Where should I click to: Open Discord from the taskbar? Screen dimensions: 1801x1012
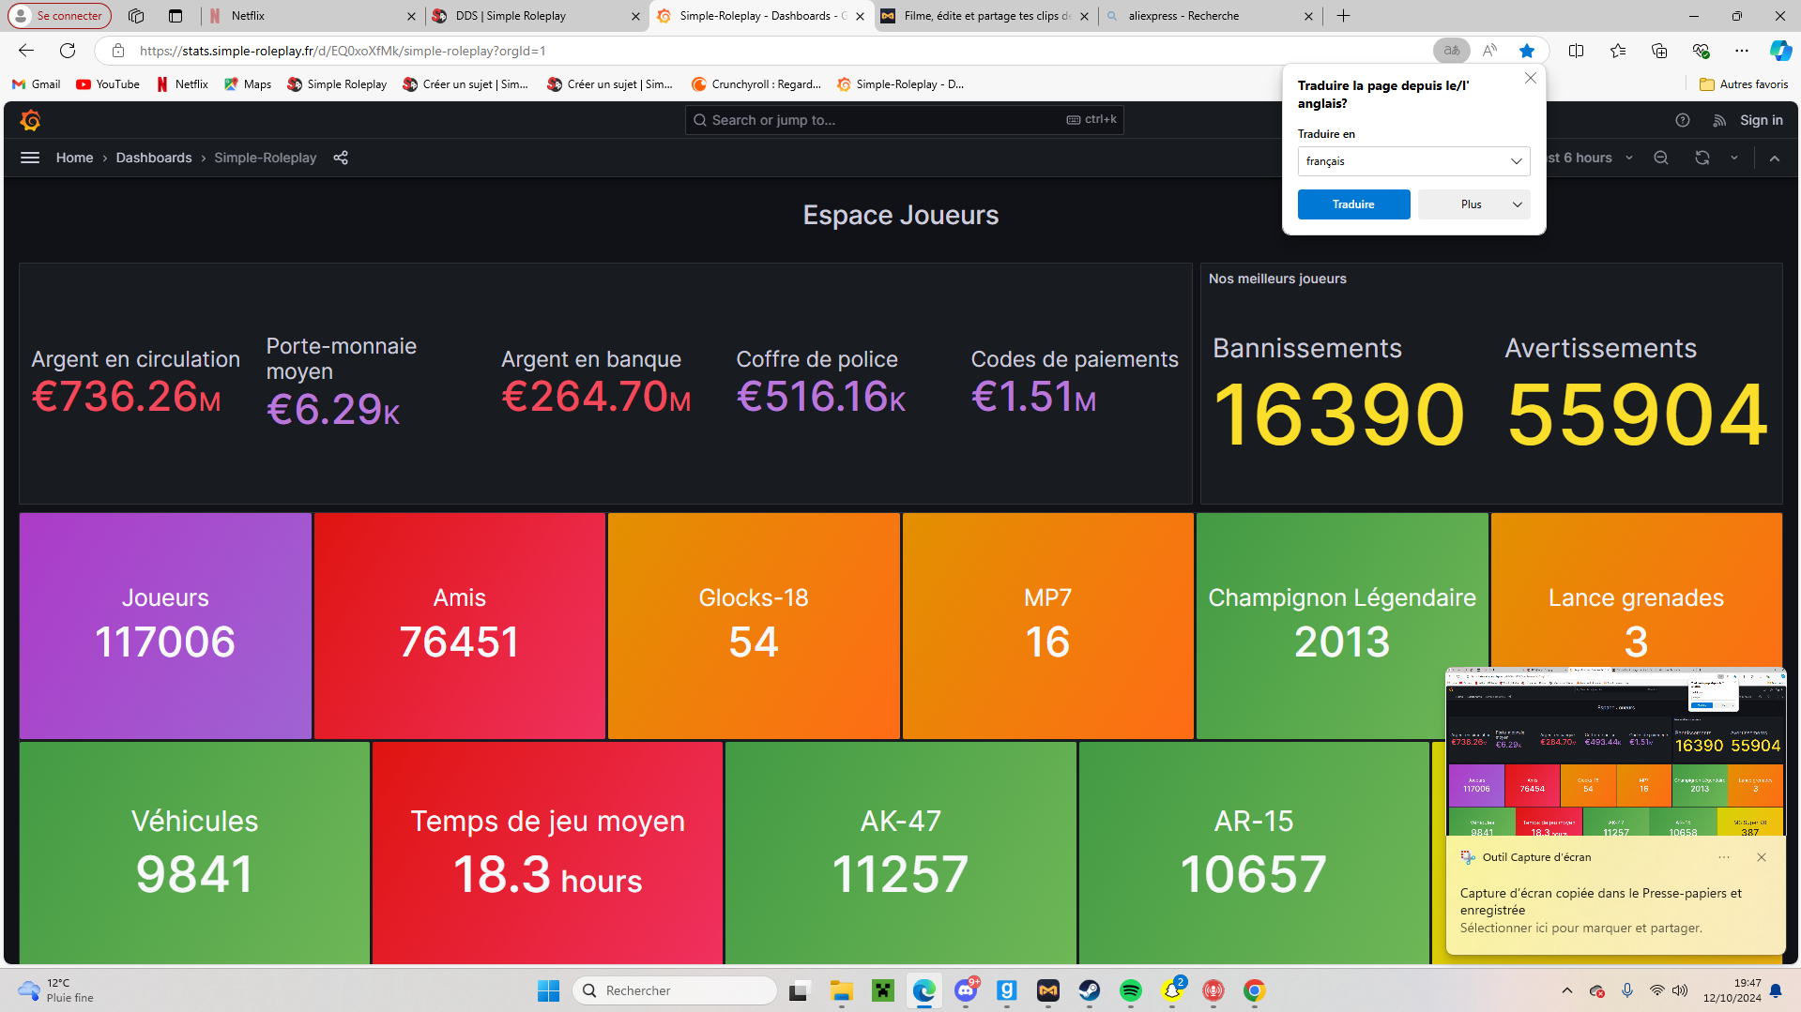pos(966,990)
